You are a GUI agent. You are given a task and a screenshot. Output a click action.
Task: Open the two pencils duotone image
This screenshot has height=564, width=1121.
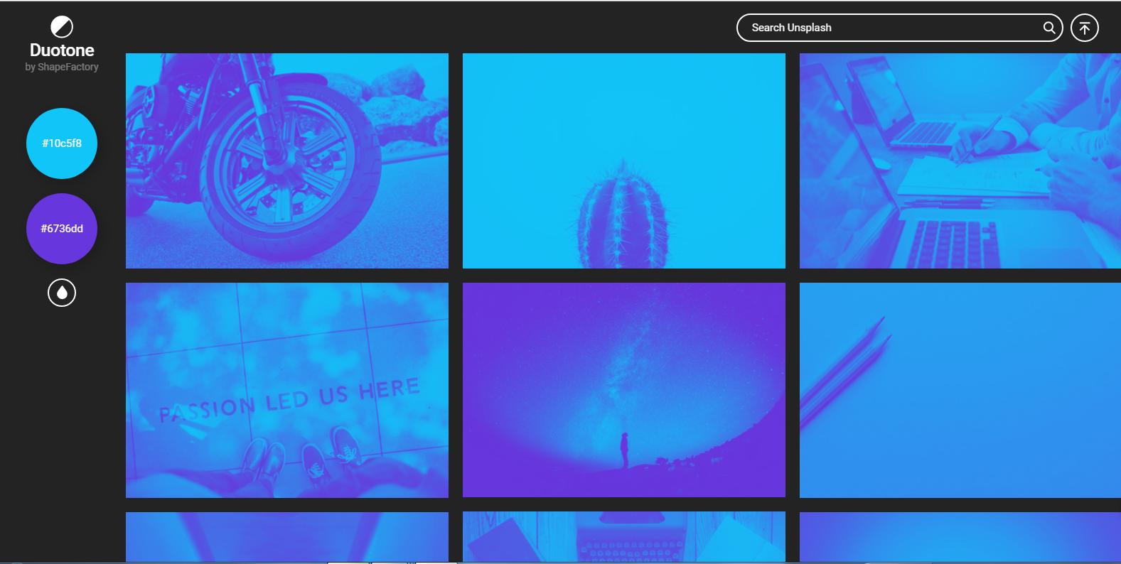tap(960, 390)
